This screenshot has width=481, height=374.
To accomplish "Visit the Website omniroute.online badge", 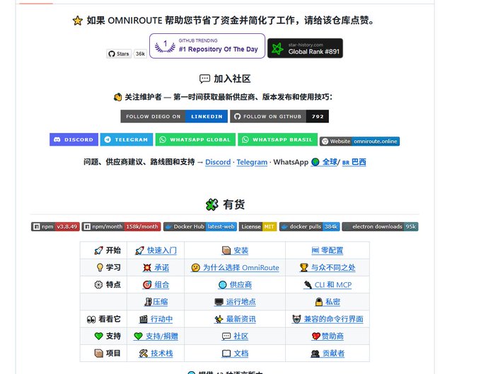I will [x=359, y=141].
